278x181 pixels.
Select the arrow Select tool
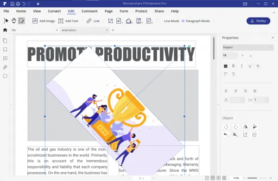click(6, 21)
